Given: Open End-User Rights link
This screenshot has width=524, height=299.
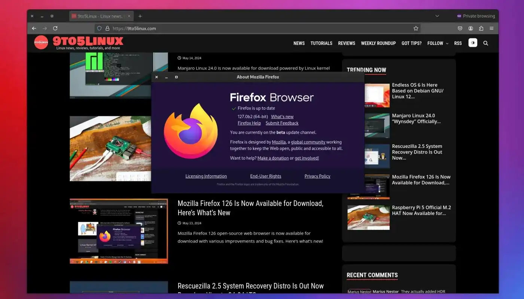Looking at the screenshot, I should pyautogui.click(x=266, y=176).
